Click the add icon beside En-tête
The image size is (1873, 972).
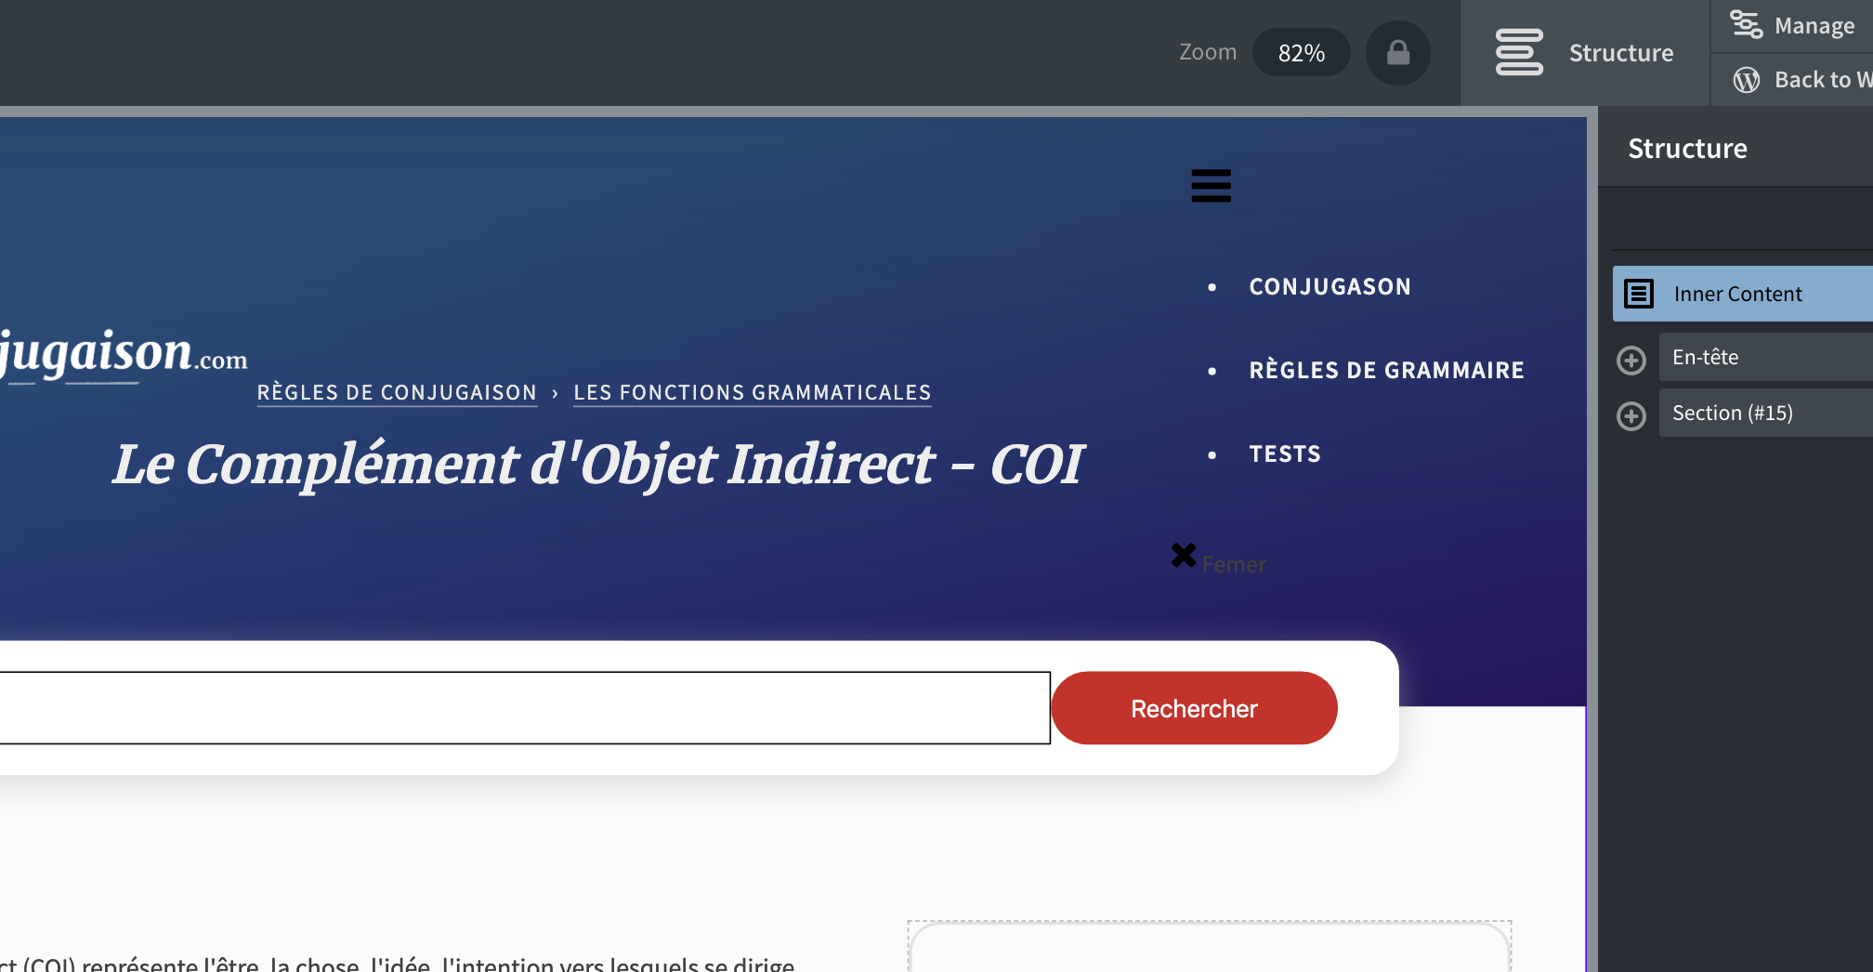point(1631,361)
